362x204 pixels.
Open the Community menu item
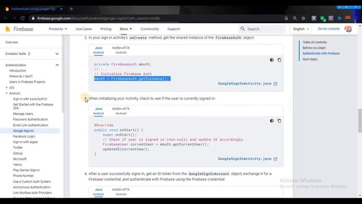(x=149, y=29)
